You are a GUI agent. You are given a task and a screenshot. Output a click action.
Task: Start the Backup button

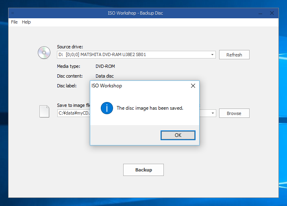(143, 170)
